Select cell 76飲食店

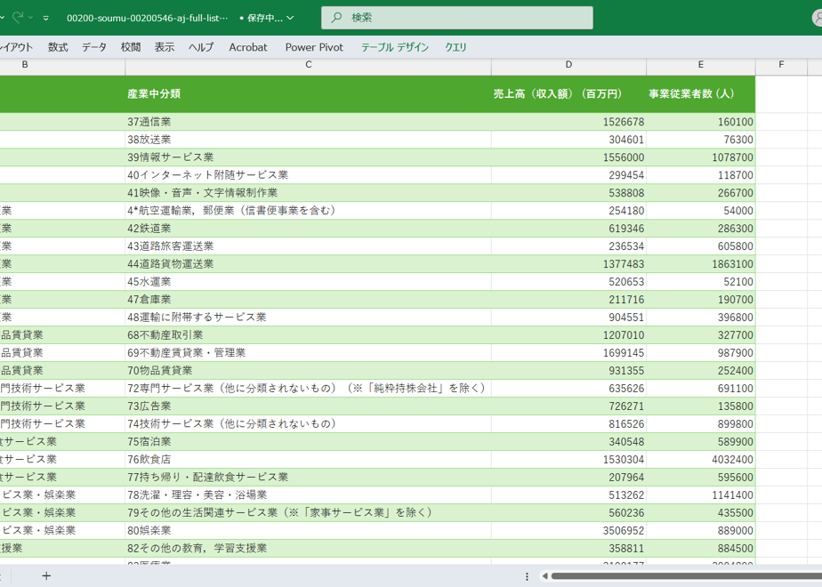click(308, 460)
